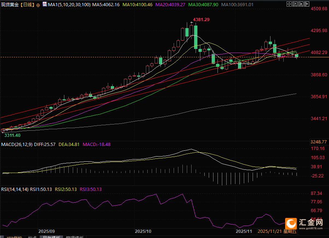Image resolution: width=329 pixels, height=238 pixels.
Task: Select the yellow 指标 tab at bottom
Action: [x=14, y=237]
